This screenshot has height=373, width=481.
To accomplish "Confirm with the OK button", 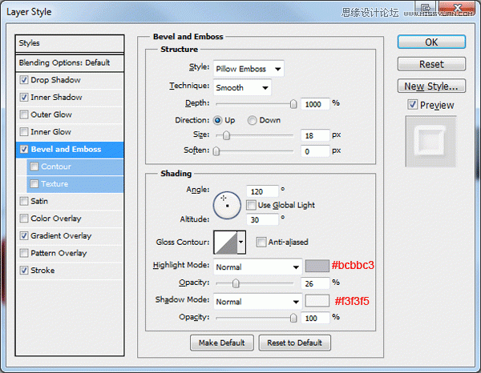I will 431,42.
